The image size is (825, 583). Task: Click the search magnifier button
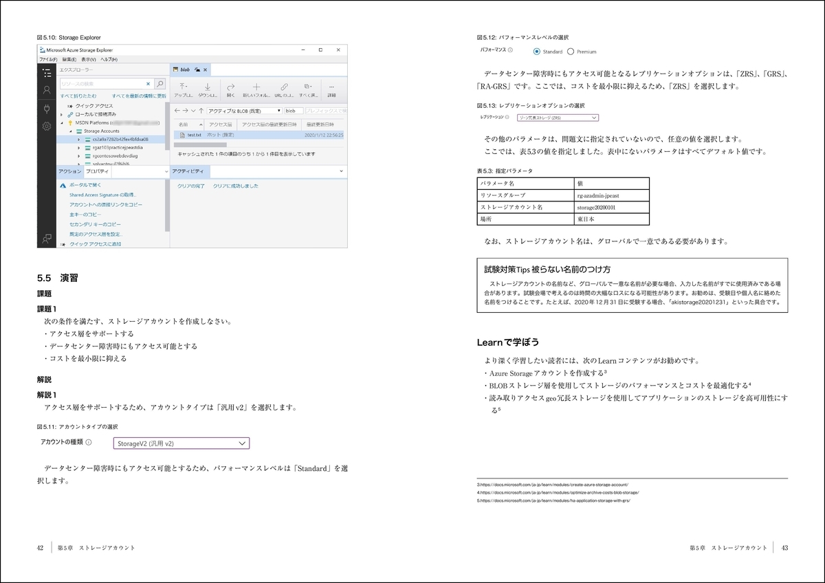[x=160, y=83]
